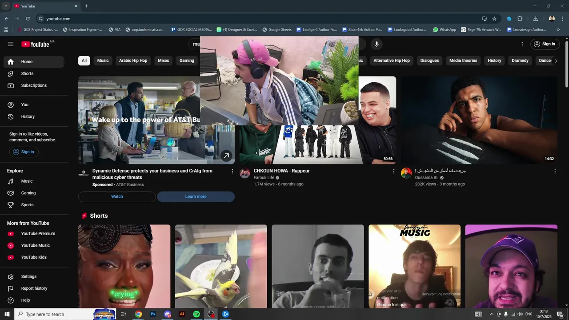Click the ad's external link arrow icon
569x320 pixels.
(226, 156)
